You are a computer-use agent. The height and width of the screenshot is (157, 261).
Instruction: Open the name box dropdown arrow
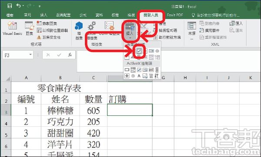click(x=30, y=55)
